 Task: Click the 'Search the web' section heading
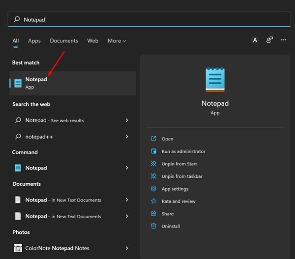point(31,104)
